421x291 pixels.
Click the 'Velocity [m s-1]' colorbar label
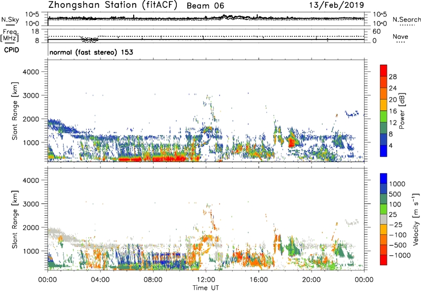pos(416,219)
